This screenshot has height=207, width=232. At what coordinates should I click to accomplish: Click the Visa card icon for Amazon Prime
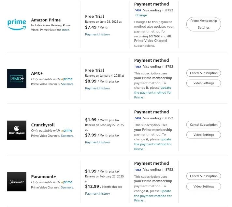pyautogui.click(x=138, y=10)
